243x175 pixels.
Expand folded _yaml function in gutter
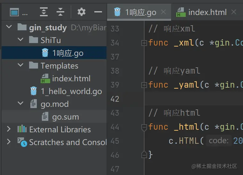144,85
